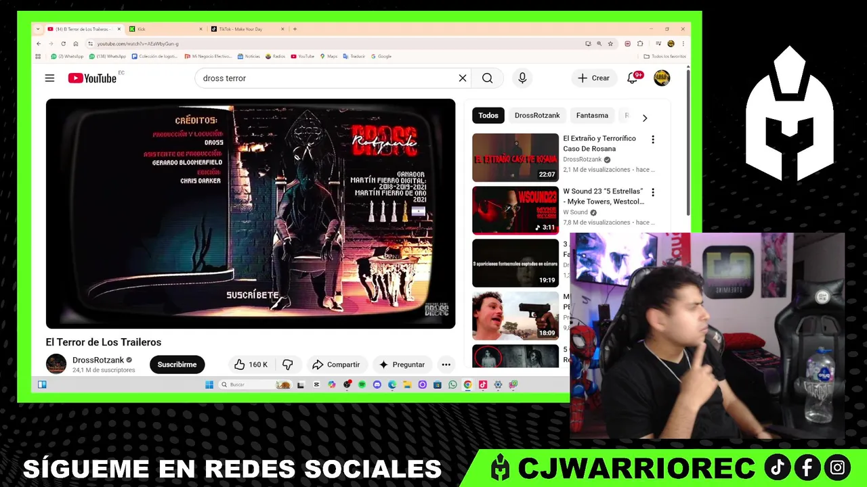The height and width of the screenshot is (487, 867).
Task: Open the Traducir bookmark
Action: (354, 57)
